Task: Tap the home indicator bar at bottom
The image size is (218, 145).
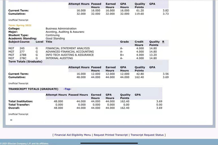Action: (109, 143)
